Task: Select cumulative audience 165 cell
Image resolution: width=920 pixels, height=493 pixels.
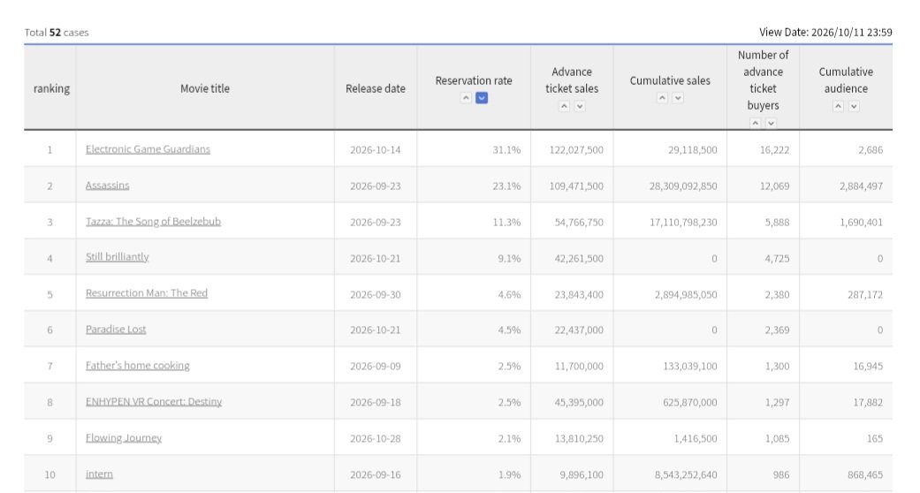Action: tap(846, 438)
